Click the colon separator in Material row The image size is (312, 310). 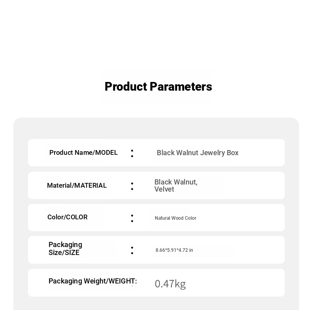tap(132, 186)
